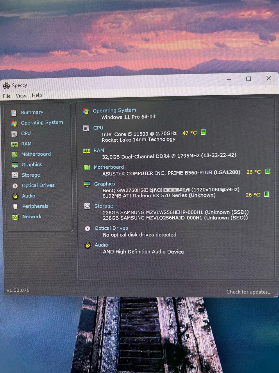The image size is (279, 373).
Task: Open the Operating System heading link
Action: (115, 110)
